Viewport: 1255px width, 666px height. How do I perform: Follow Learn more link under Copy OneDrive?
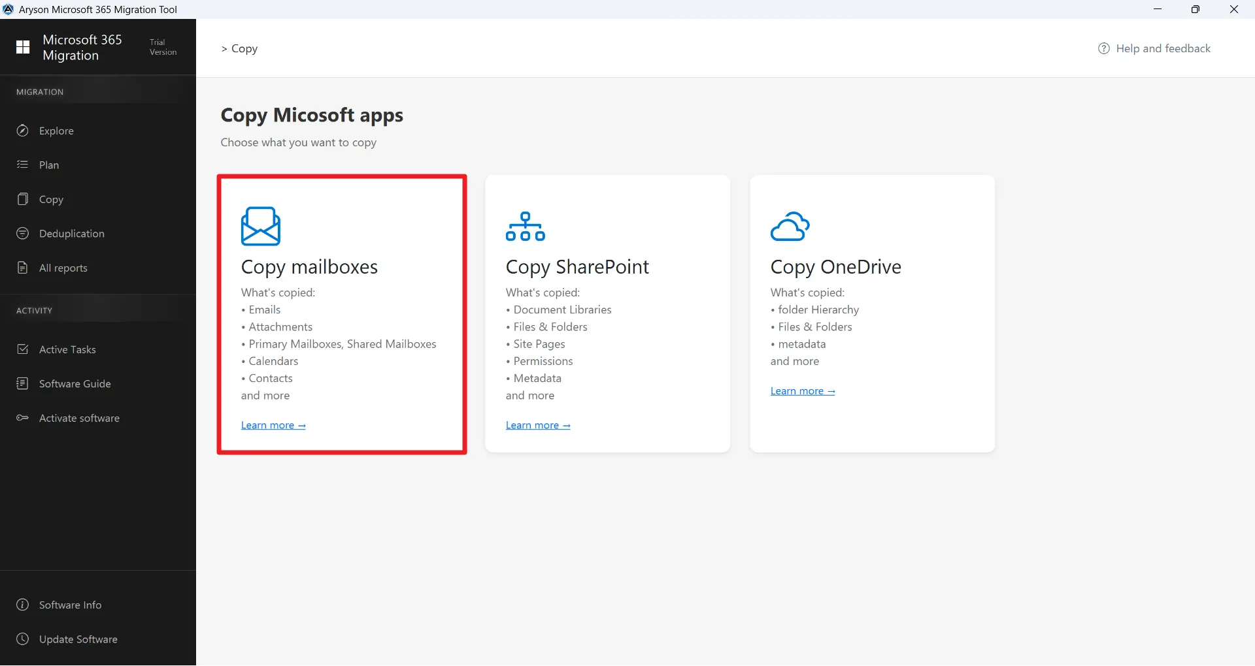803,391
